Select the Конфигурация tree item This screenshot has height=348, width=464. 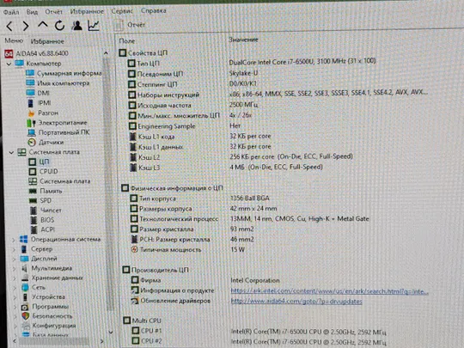point(49,326)
